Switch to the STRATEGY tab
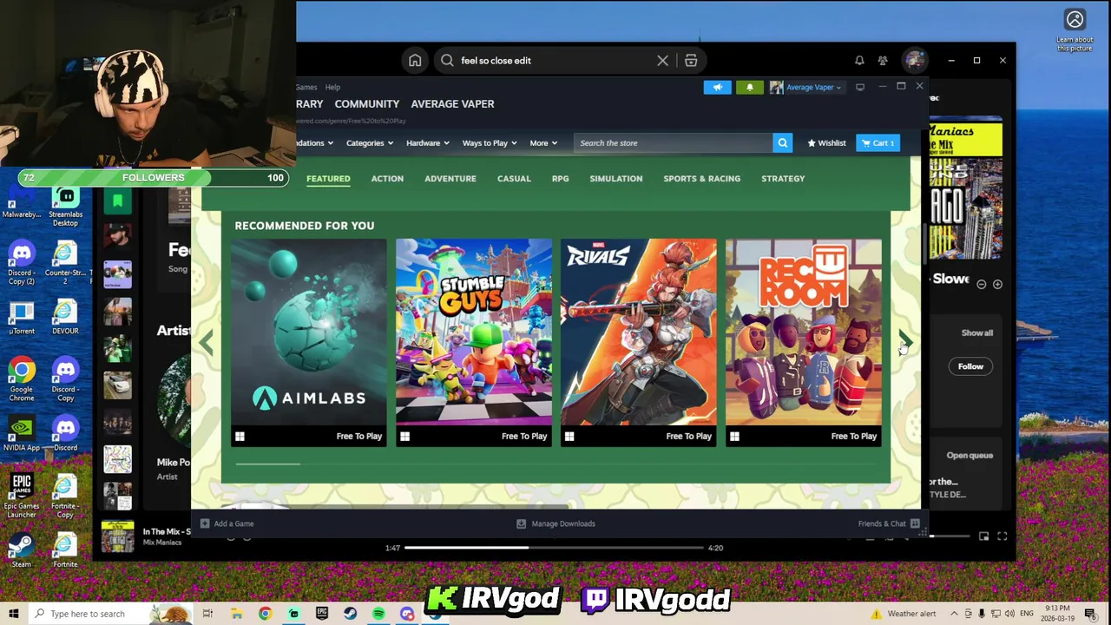This screenshot has width=1111, height=625. tap(783, 179)
